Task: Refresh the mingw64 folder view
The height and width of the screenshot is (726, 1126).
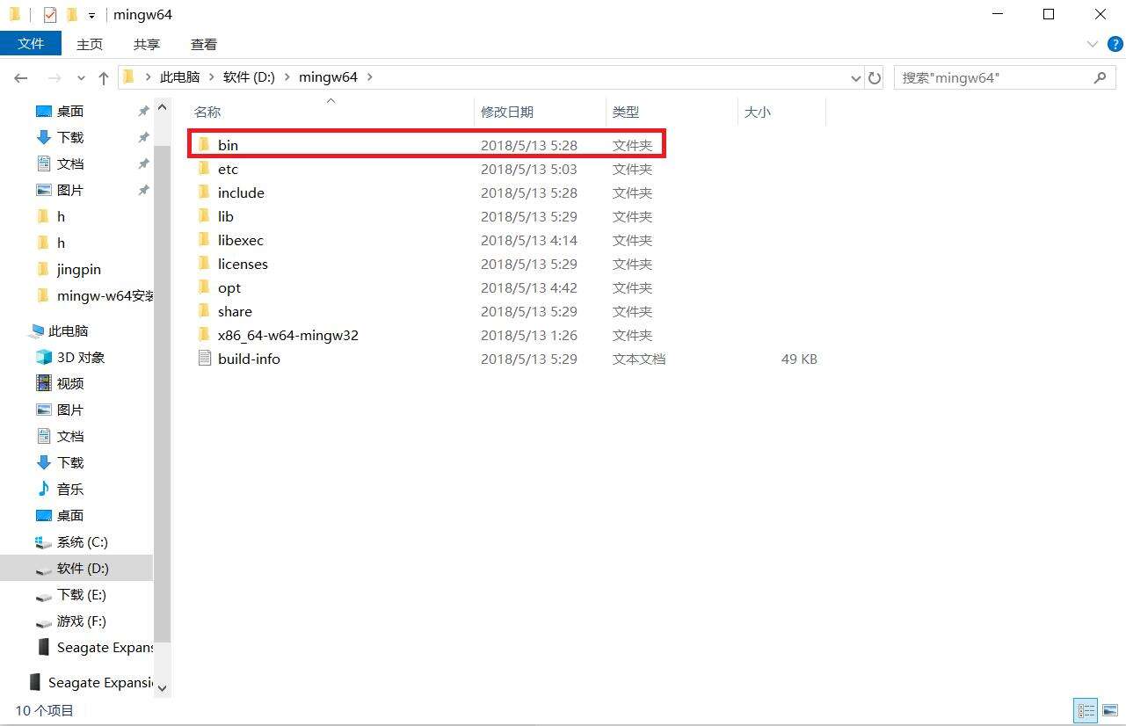Action: pos(875,78)
